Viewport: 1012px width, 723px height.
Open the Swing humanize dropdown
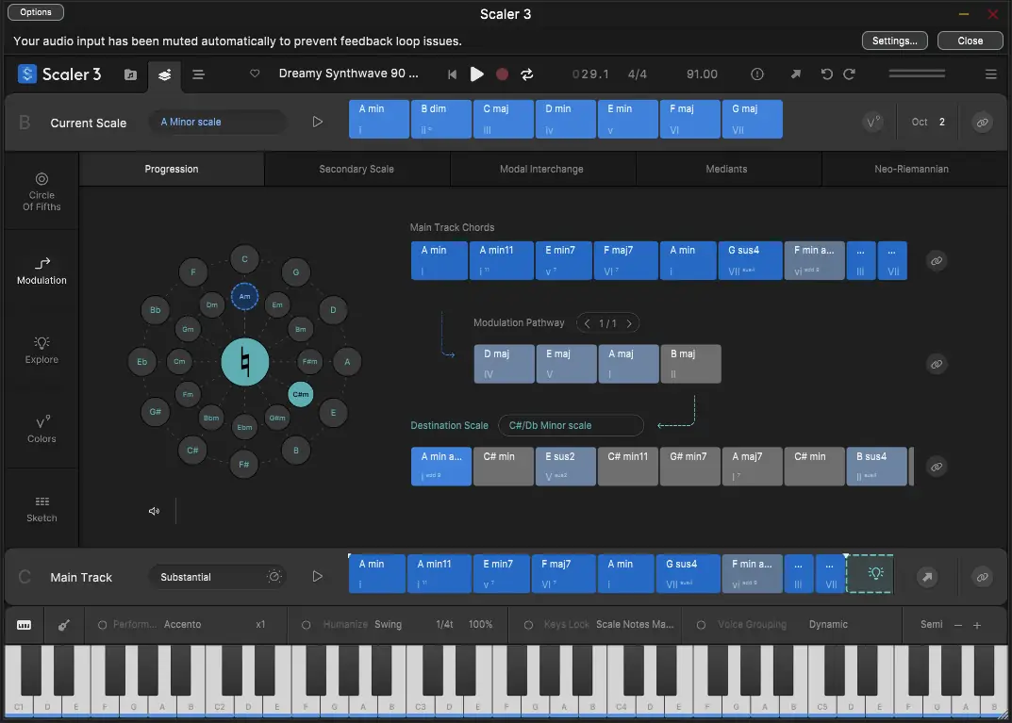pos(388,625)
